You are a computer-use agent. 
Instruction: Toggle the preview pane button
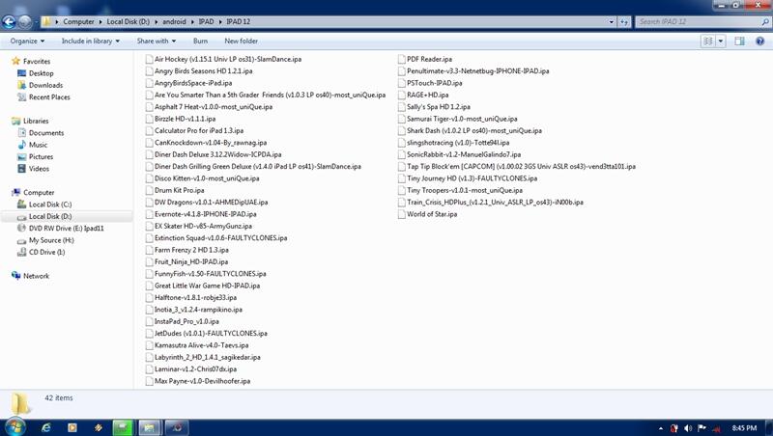739,41
